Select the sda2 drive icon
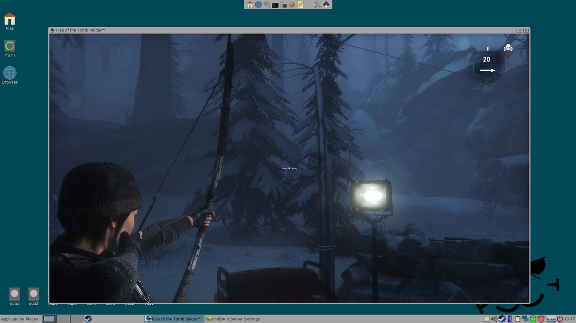The width and height of the screenshot is (576, 323). 33,296
